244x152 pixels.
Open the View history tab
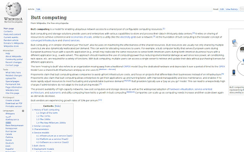232,9
